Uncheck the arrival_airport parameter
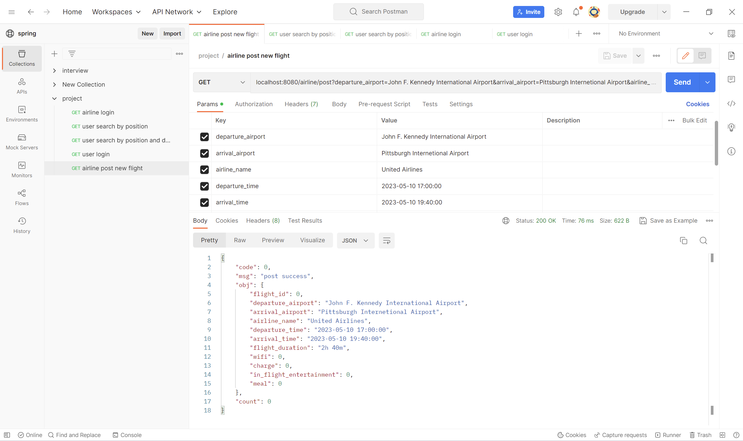743x441 pixels. coord(204,153)
